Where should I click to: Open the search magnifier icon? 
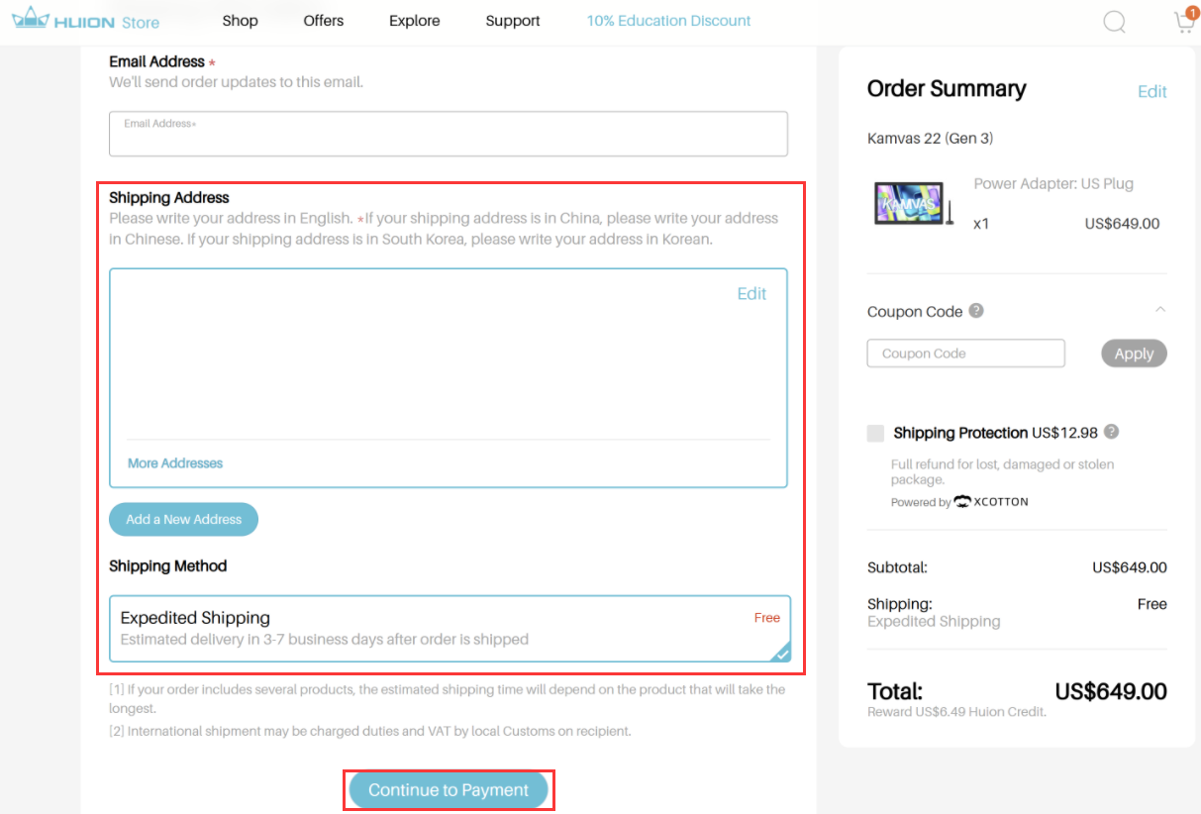1114,21
